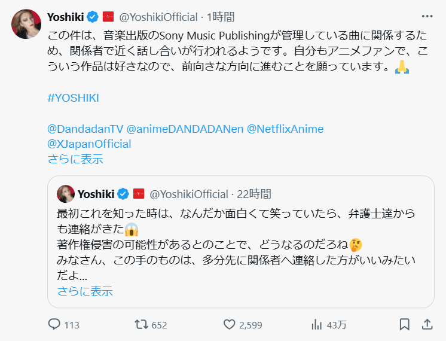Share the post via upload icon
The image size is (446, 341).
427,324
